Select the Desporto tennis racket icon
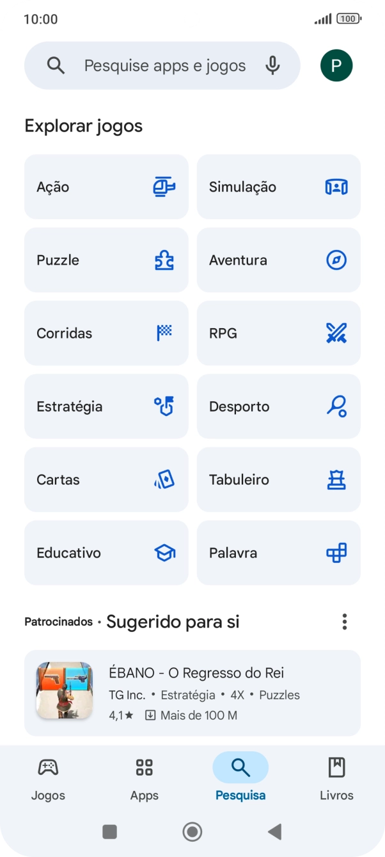385x857 pixels. 336,406
